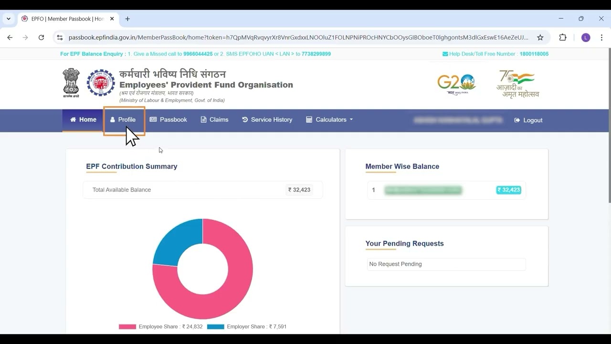
Task: Open the Chrome profile avatar
Action: click(586, 37)
